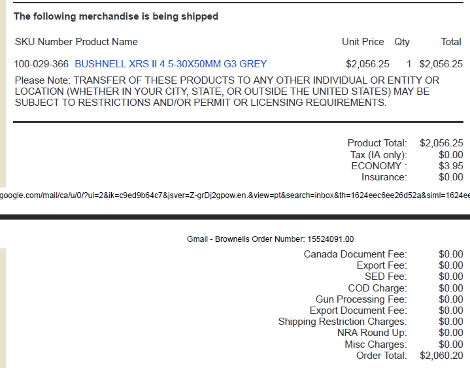Click the google.com/mail URL footer text
Image resolution: width=470 pixels, height=368 pixels.
pyautogui.click(x=235, y=195)
